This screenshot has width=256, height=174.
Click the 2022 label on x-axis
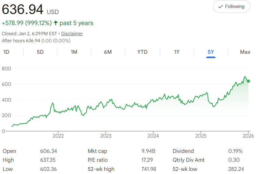[58, 136]
